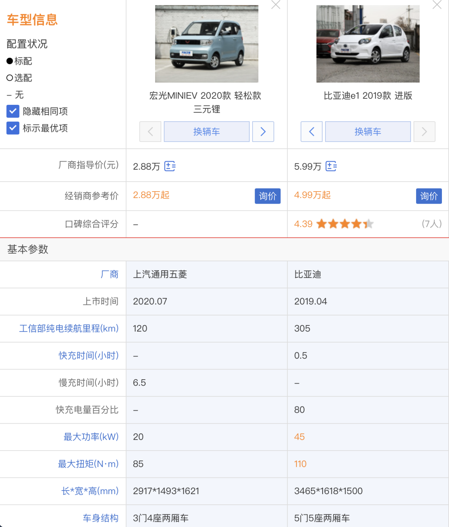Show the previous car before 宏光MINIEV
The image size is (449, 527).
coord(150,132)
